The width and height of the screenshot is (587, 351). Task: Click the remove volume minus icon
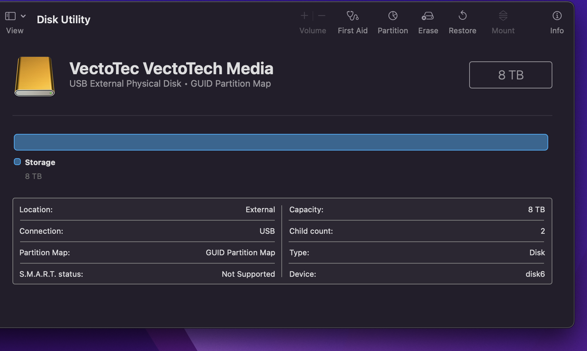(322, 16)
